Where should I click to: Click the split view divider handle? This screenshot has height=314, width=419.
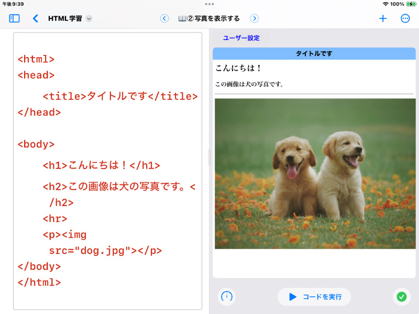[x=210, y=157]
